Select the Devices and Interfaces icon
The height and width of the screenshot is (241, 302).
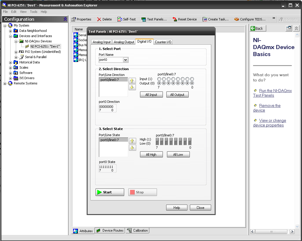[x=16, y=36]
